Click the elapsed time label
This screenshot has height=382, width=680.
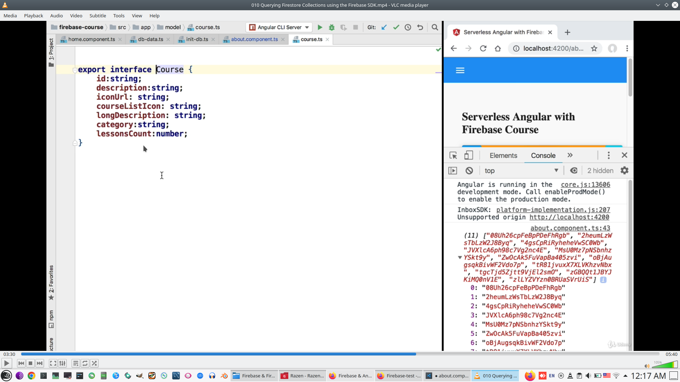click(x=10, y=354)
